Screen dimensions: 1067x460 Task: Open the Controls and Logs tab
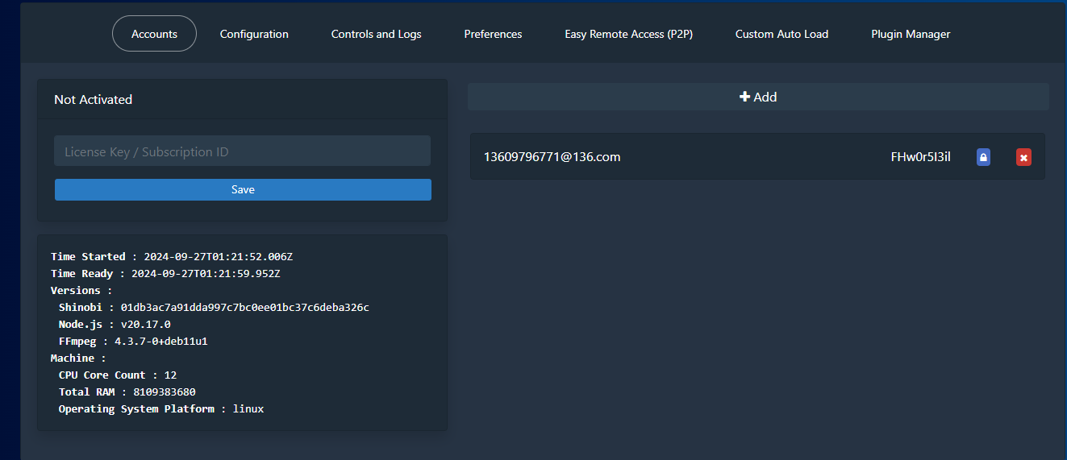pos(376,34)
